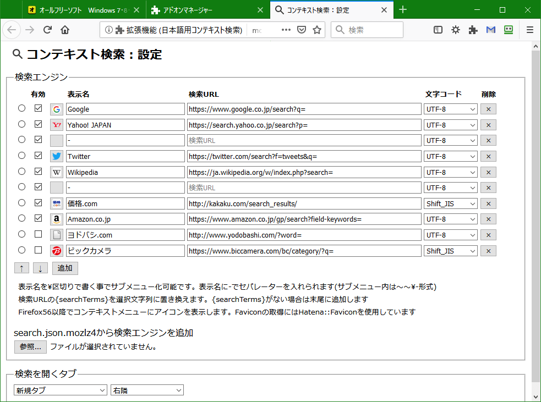Open the gear settings toolbar icon
The image size is (541, 402).
click(456, 30)
